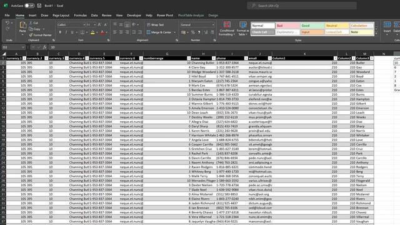Click the Top Align icon

pyautogui.click(x=115, y=24)
